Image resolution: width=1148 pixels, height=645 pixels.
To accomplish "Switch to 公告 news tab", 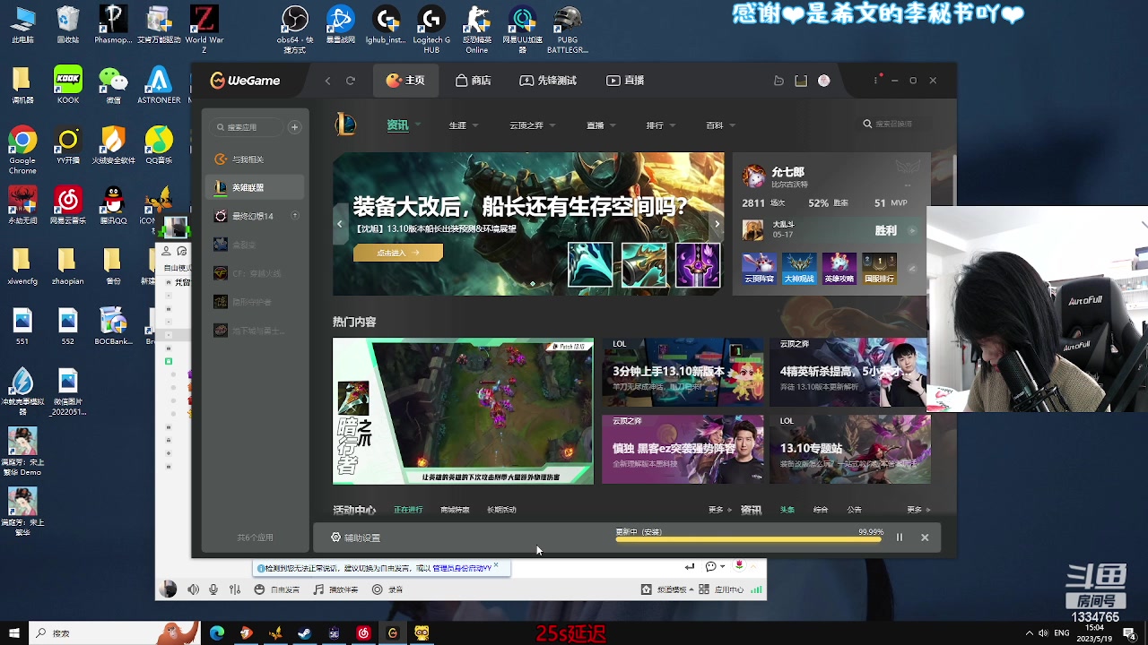I will pos(854,510).
